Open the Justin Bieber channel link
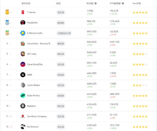The height and width of the screenshot is (131, 157). click(34, 85)
